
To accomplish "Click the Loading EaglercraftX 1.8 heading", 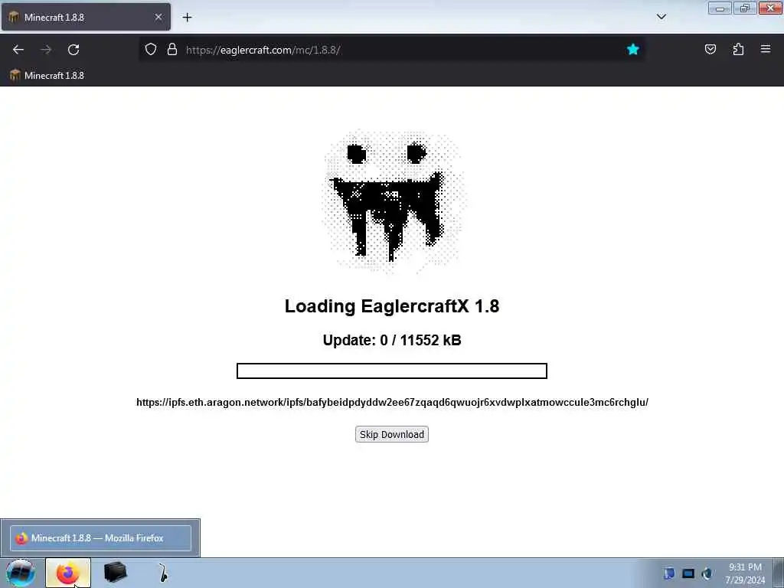I will pyautogui.click(x=391, y=306).
